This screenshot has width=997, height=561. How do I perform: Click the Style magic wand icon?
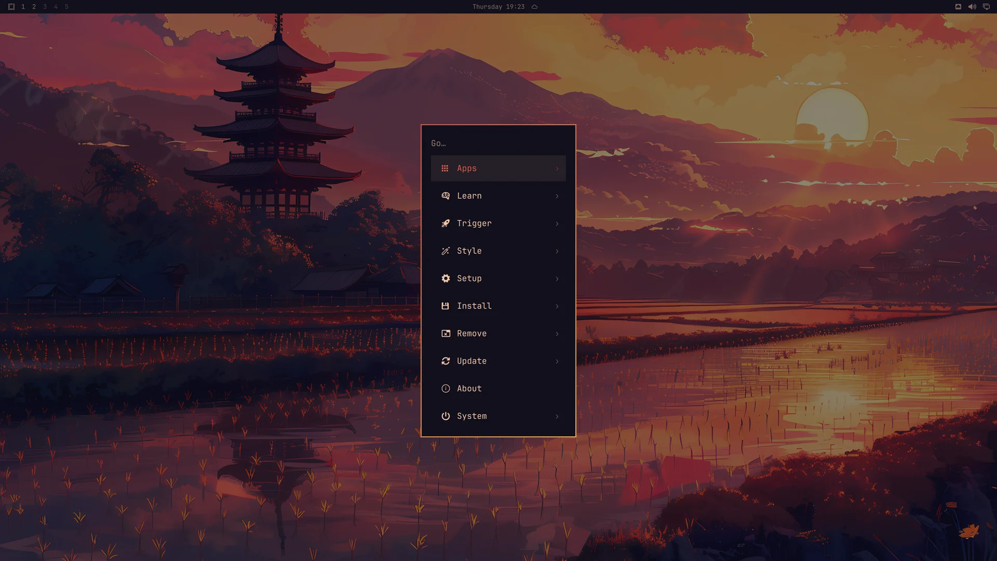446,251
